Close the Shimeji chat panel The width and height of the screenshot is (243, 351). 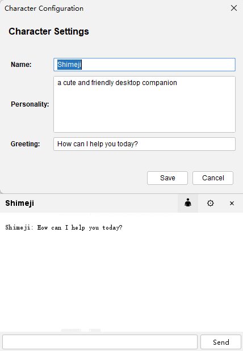coord(232,203)
